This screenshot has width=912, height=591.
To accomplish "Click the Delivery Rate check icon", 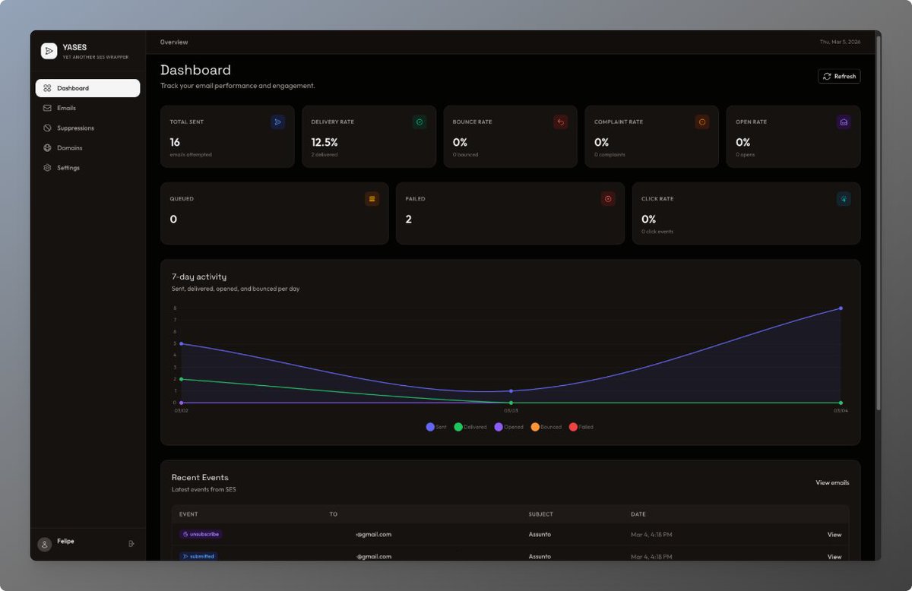I will tap(420, 122).
